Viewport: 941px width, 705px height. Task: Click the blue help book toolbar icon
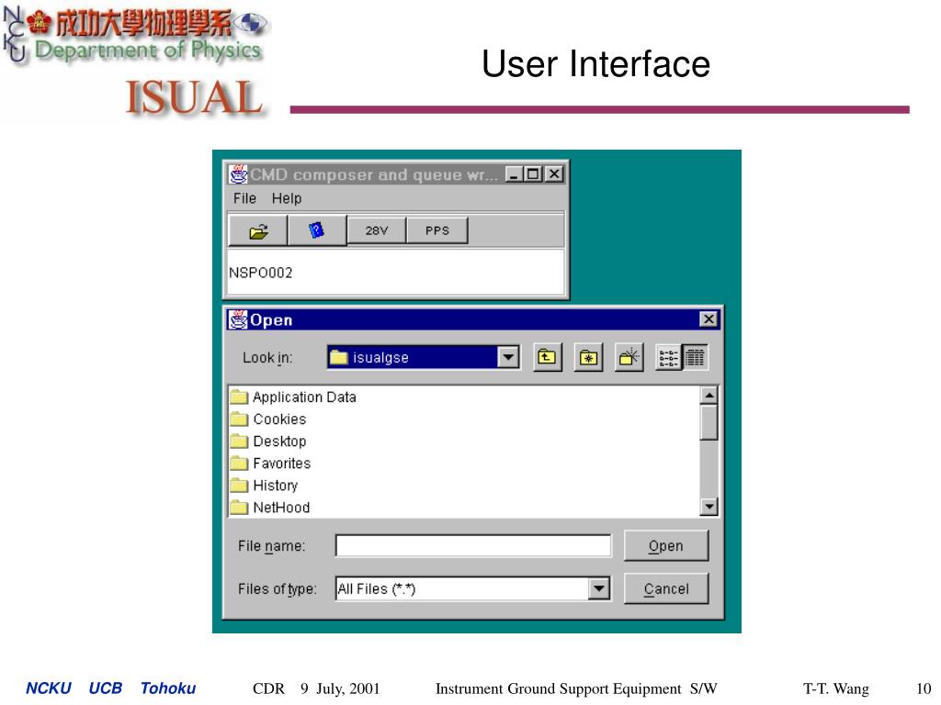coord(316,230)
